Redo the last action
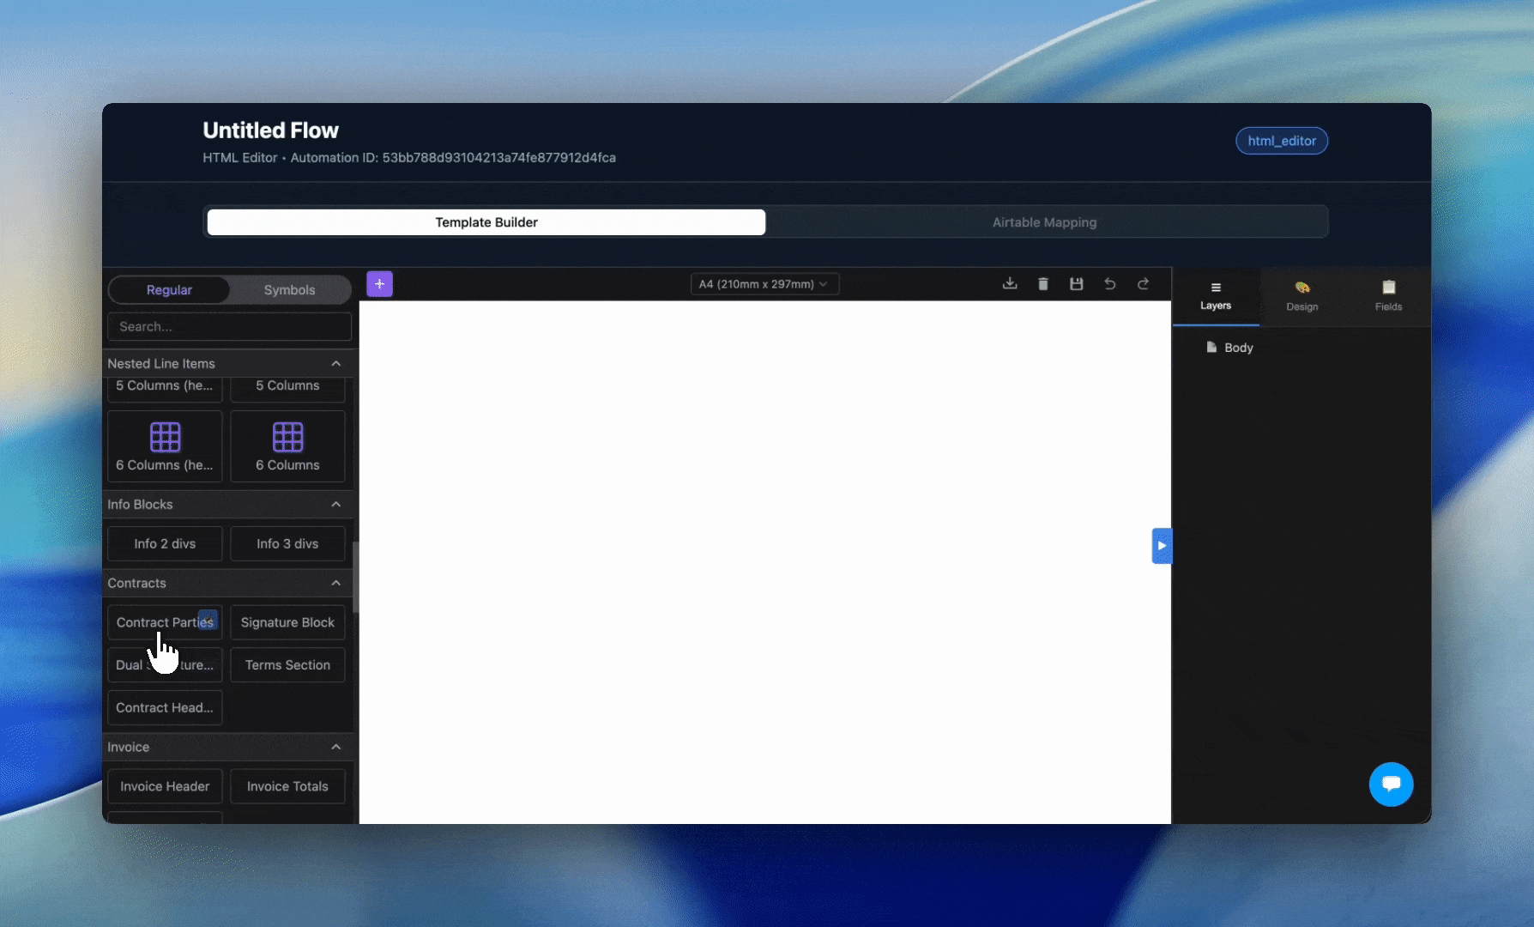 point(1143,283)
